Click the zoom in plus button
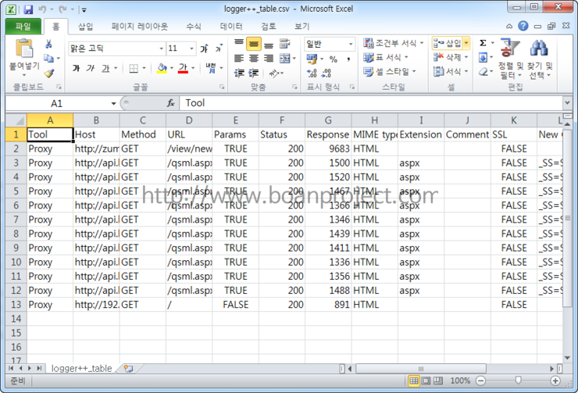This screenshot has width=578, height=393. pyautogui.click(x=555, y=380)
